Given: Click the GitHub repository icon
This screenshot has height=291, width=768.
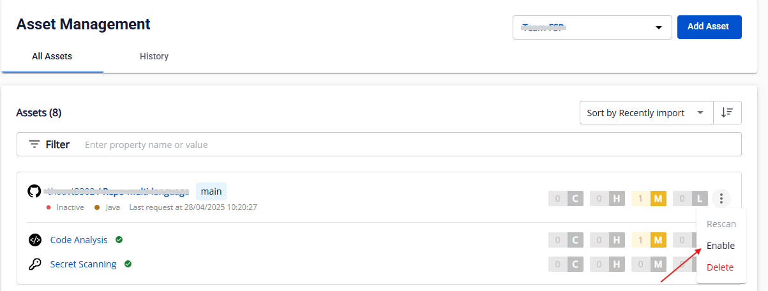Looking at the screenshot, I should [34, 191].
